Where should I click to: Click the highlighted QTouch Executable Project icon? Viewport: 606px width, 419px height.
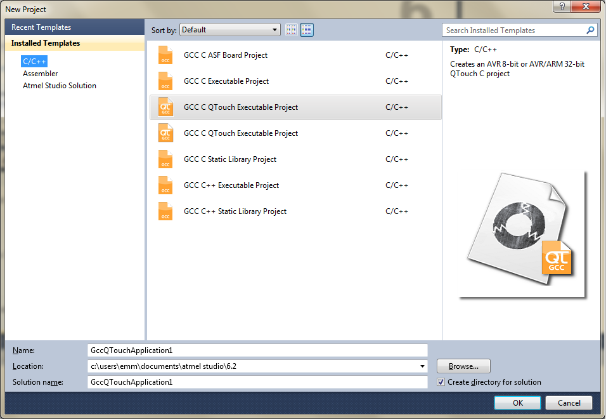pyautogui.click(x=165, y=107)
